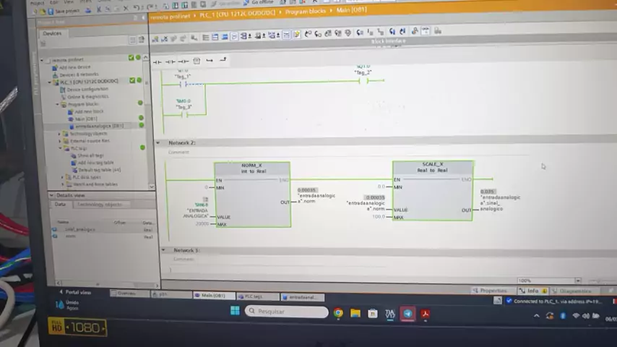Open Google Chrome from the taskbar
Screen dimensions: 617x347
[338, 313]
